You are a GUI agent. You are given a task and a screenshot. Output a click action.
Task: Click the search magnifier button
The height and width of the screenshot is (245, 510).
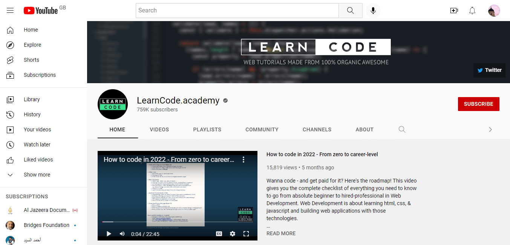(x=350, y=11)
